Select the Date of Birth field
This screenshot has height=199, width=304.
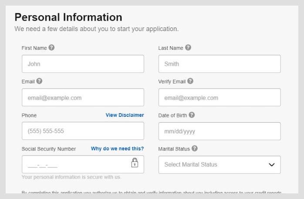220,131
